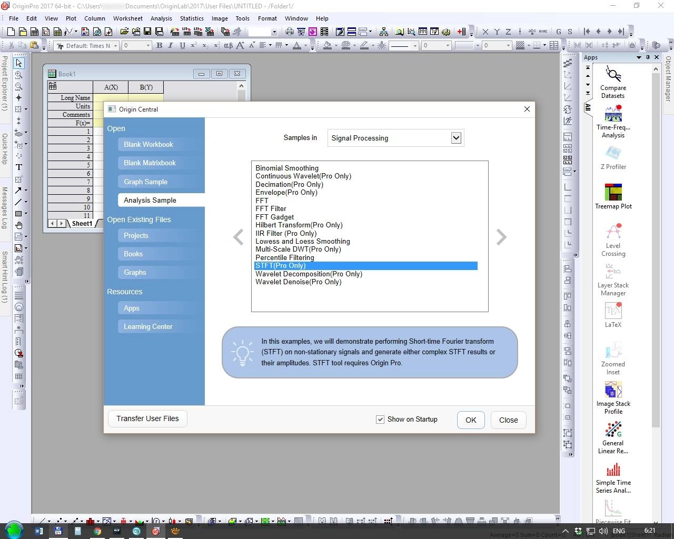Open the zoom level dropdown in toolbar
Image resolution: width=674 pixels, height=539 pixels.
point(274,32)
